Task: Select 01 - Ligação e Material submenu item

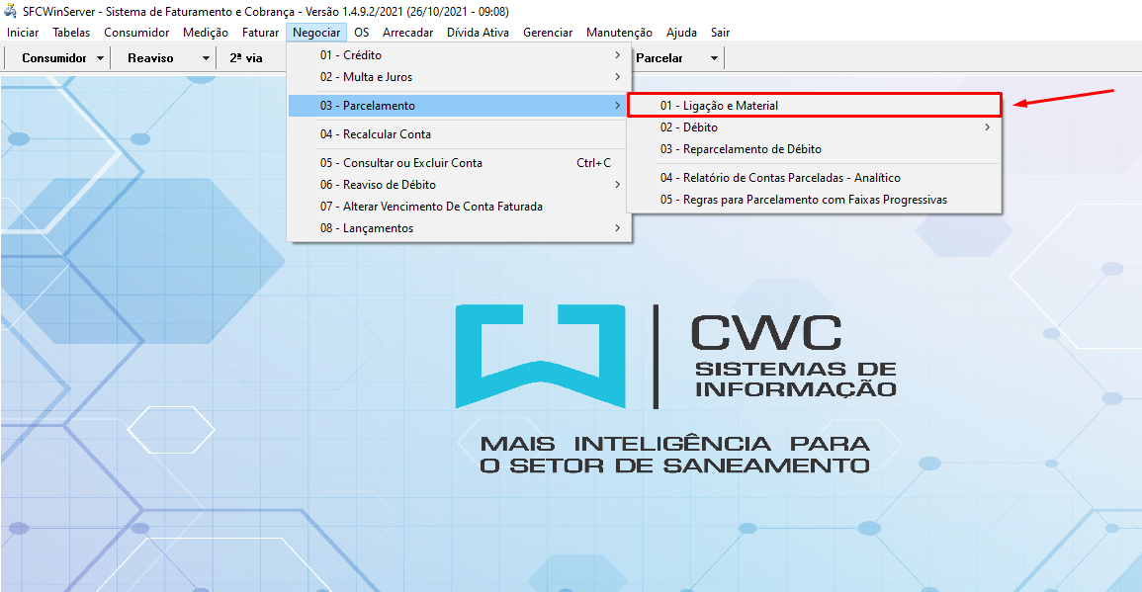Action: click(x=726, y=106)
